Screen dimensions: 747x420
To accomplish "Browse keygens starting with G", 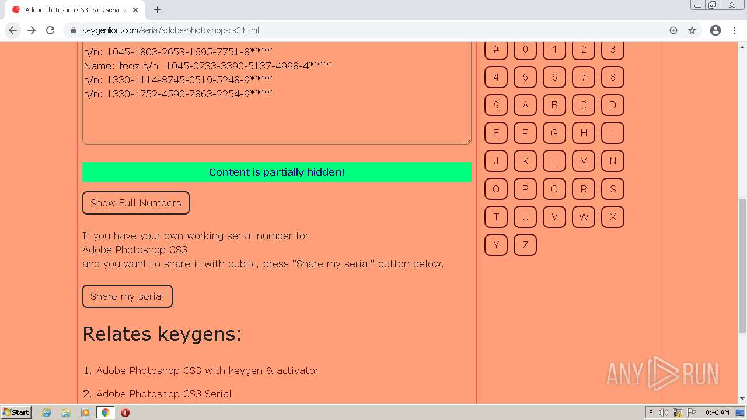I will click(554, 133).
